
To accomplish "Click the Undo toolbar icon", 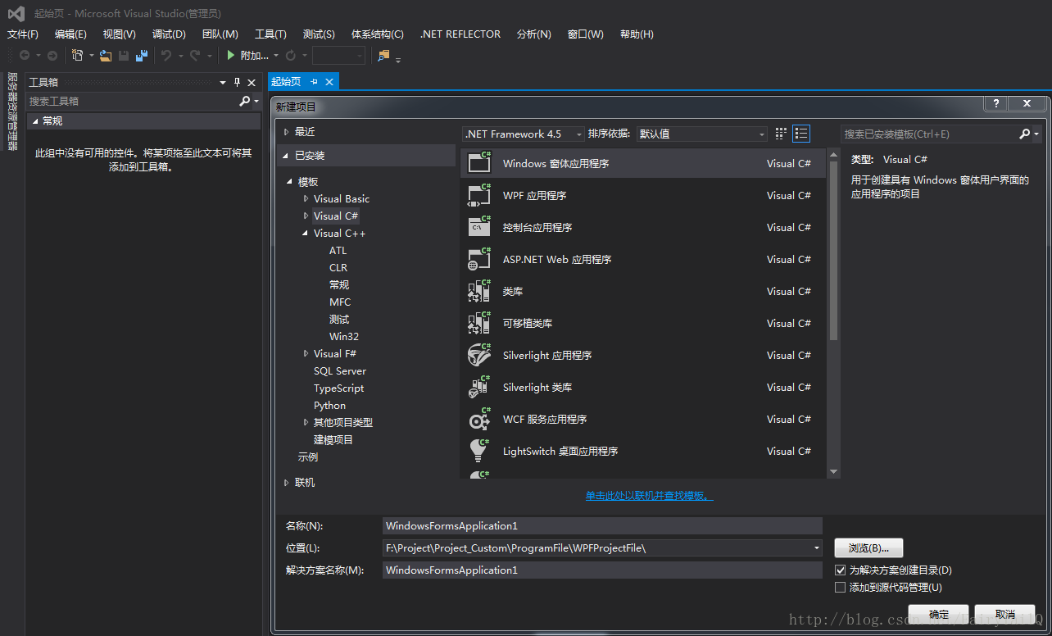I will point(166,55).
